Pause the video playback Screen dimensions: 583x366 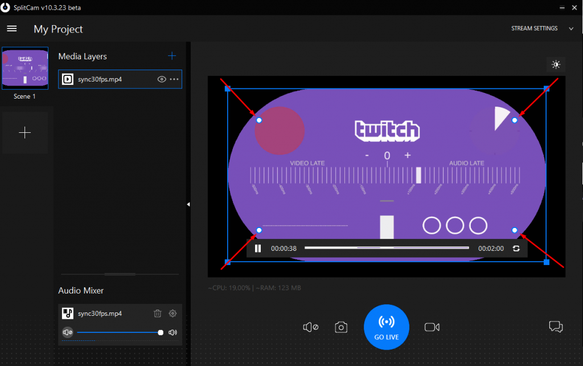[258, 249]
